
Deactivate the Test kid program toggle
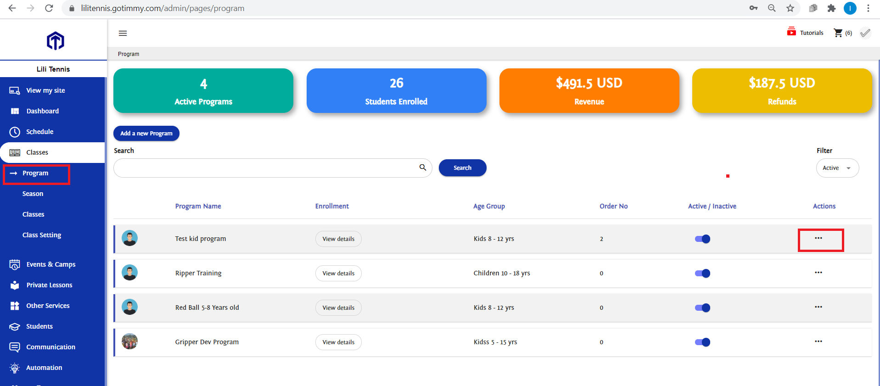click(x=702, y=239)
